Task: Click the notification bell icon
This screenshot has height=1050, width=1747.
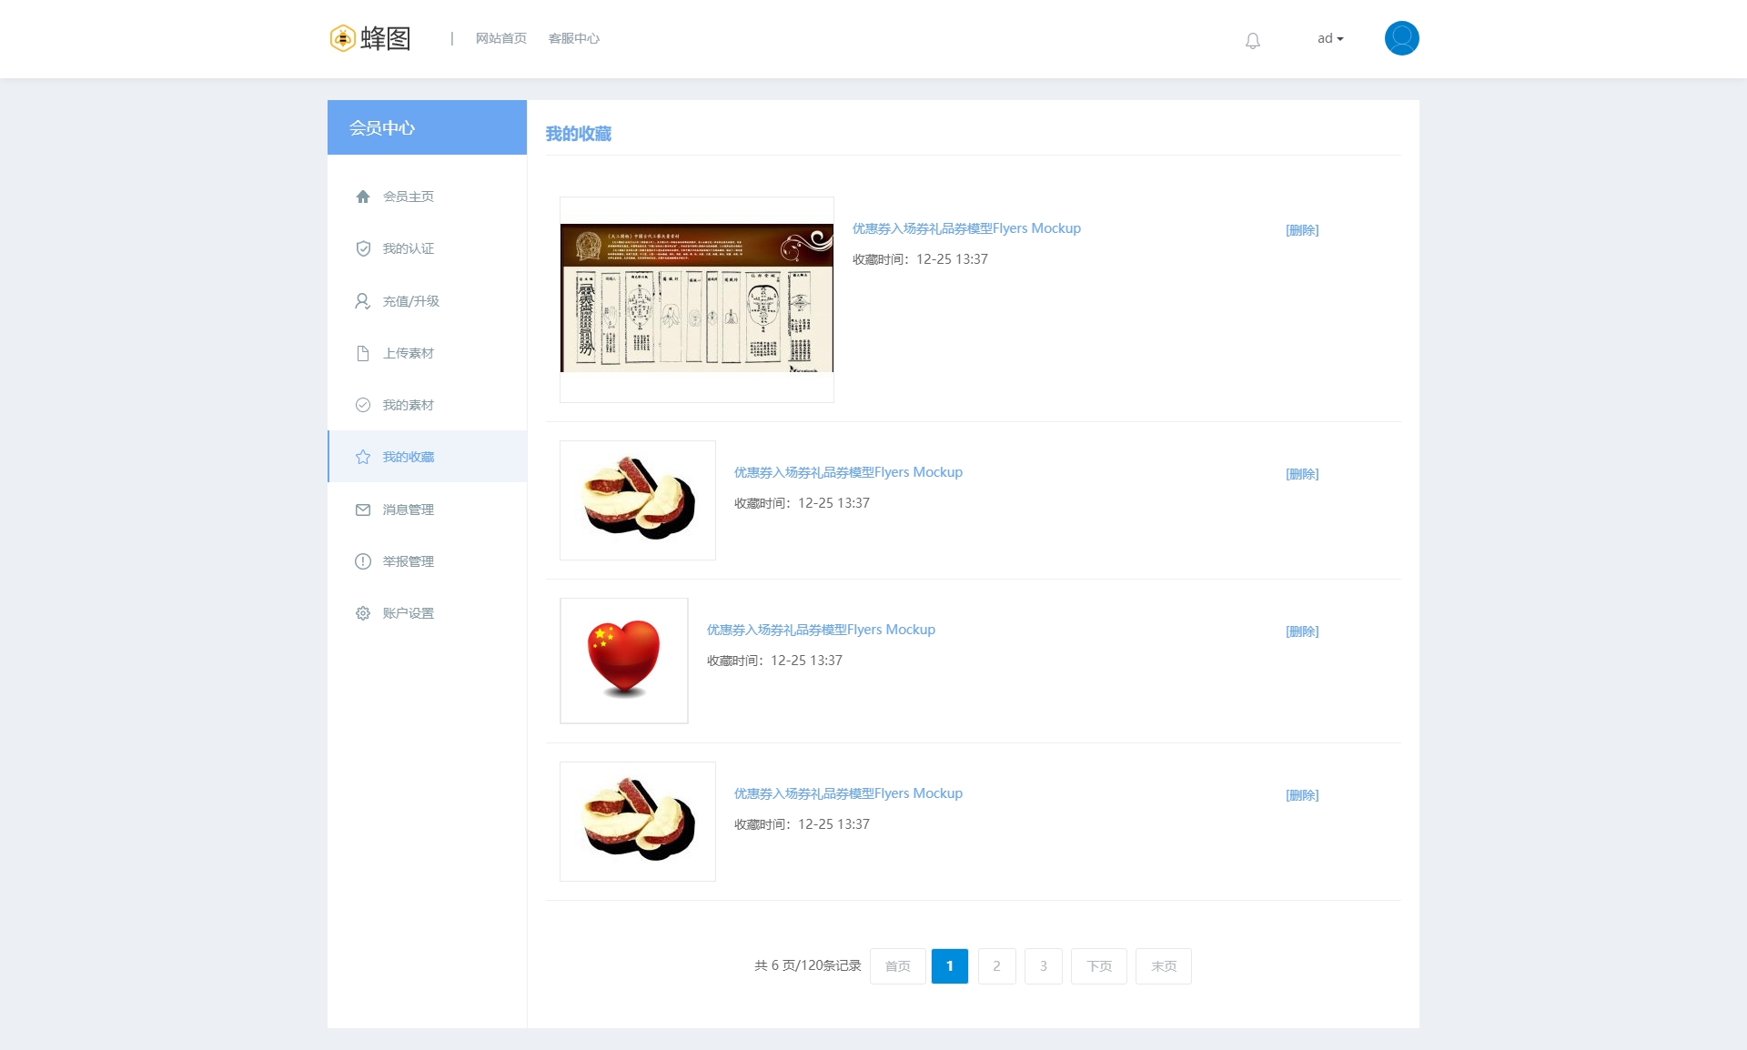Action: point(1253,40)
